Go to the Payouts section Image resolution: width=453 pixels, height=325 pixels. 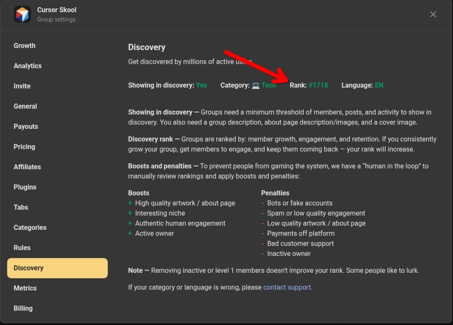26,126
